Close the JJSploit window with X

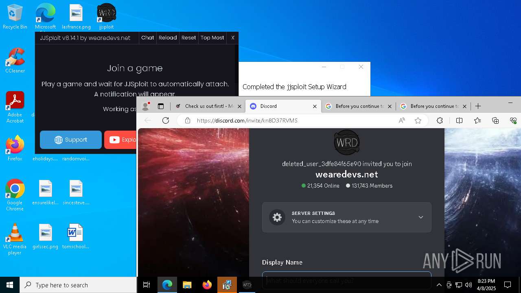click(233, 38)
